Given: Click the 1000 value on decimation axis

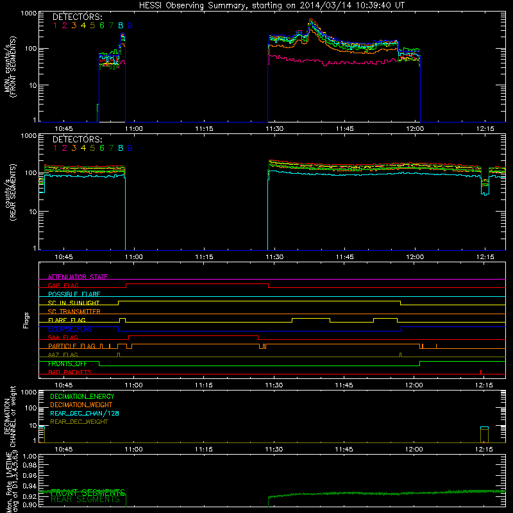Looking at the screenshot, I should 29,392.
